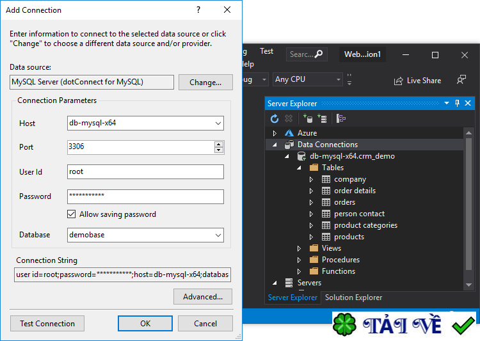Click the search magnifier icon
Viewport: 480px width, 341px height.
[319, 54]
